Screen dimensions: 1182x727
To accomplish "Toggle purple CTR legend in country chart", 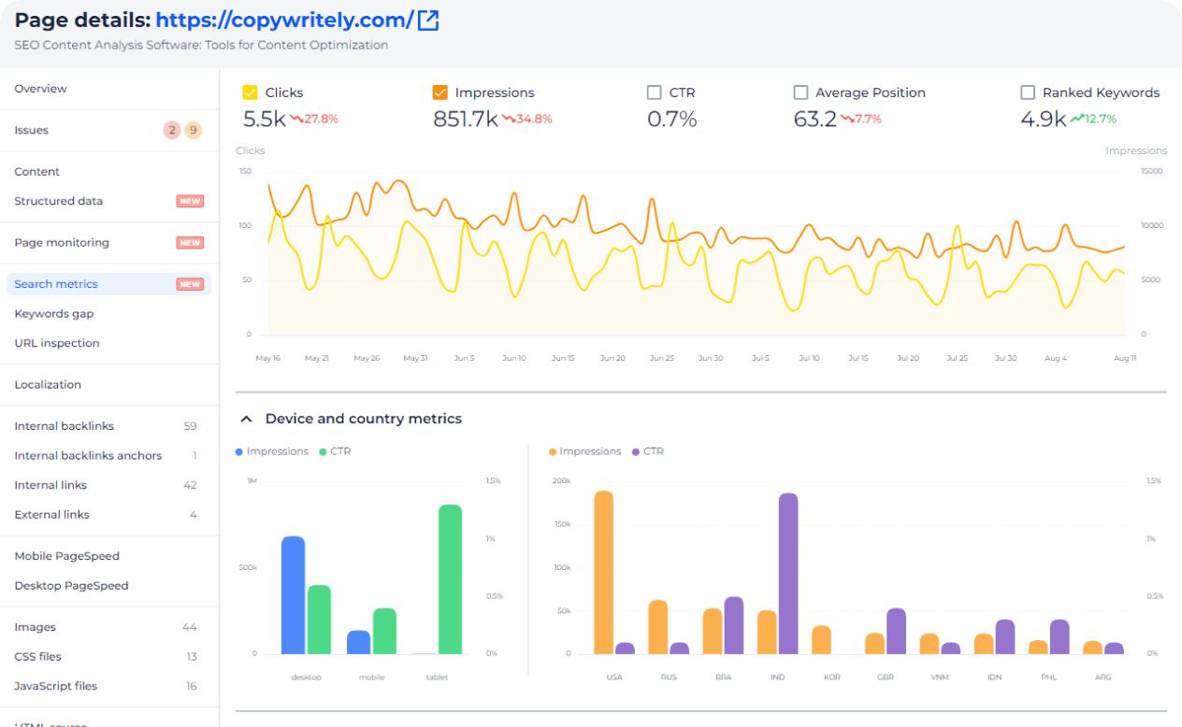I will [x=648, y=451].
